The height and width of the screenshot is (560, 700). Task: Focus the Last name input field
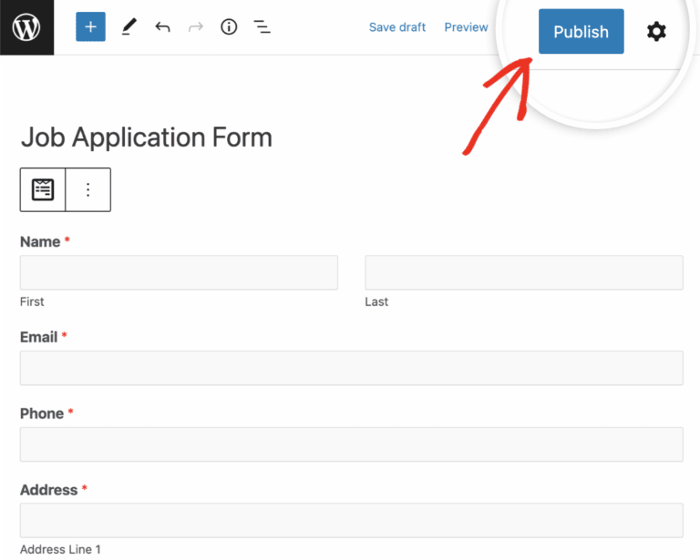click(524, 272)
